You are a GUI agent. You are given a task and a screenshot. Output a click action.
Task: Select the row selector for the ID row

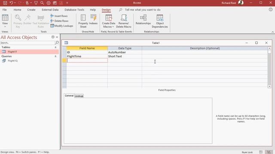[x=64, y=52]
